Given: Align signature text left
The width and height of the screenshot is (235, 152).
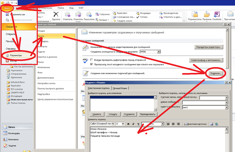Looking at the screenshot, I should point(168,124).
